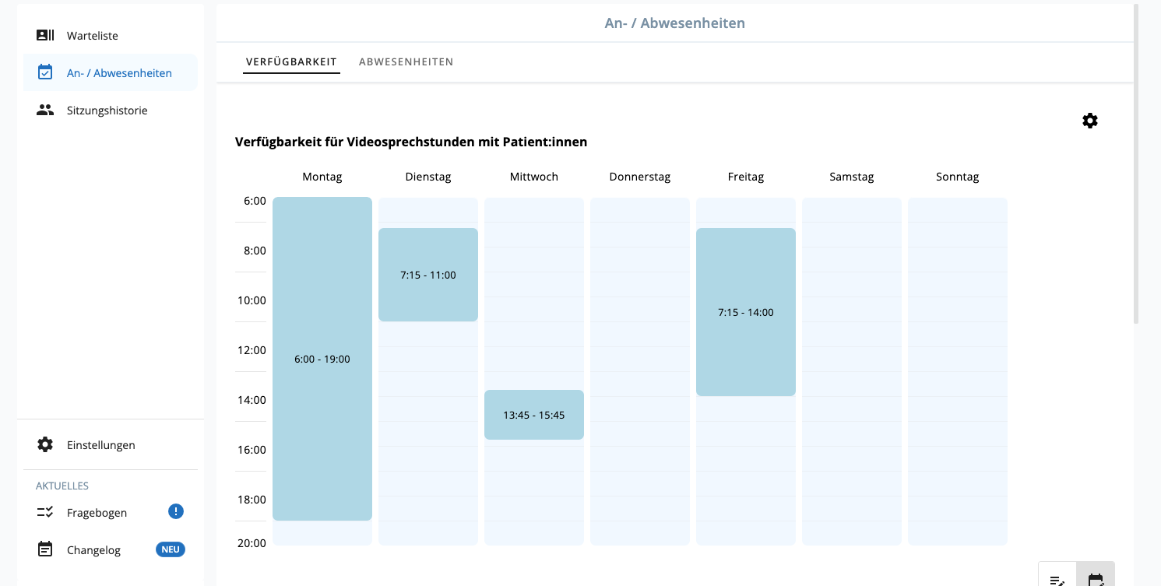The image size is (1161, 586).
Task: Click the Fragebogen checklist icon
Action: 45,512
